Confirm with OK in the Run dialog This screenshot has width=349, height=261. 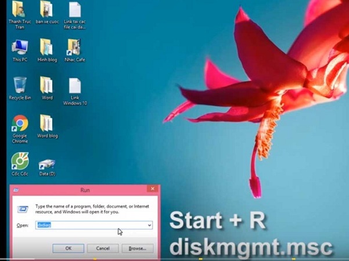coord(69,248)
